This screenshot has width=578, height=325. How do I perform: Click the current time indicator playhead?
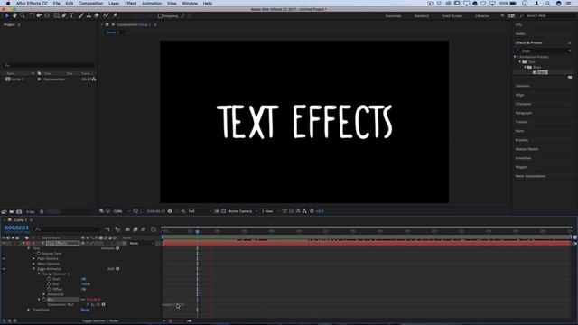click(x=197, y=231)
